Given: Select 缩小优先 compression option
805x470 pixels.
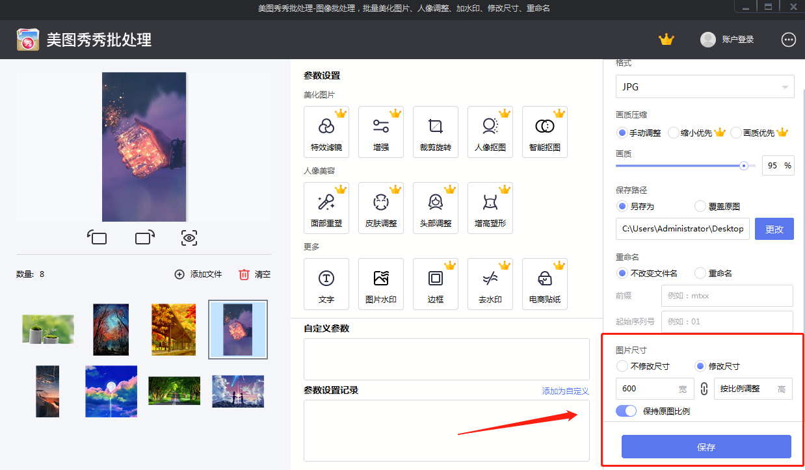Looking at the screenshot, I should (x=674, y=133).
